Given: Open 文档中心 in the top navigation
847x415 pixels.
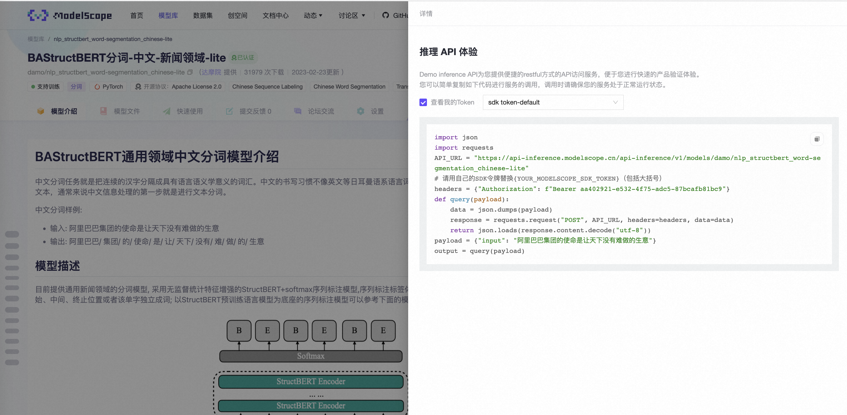Looking at the screenshot, I should 276,15.
